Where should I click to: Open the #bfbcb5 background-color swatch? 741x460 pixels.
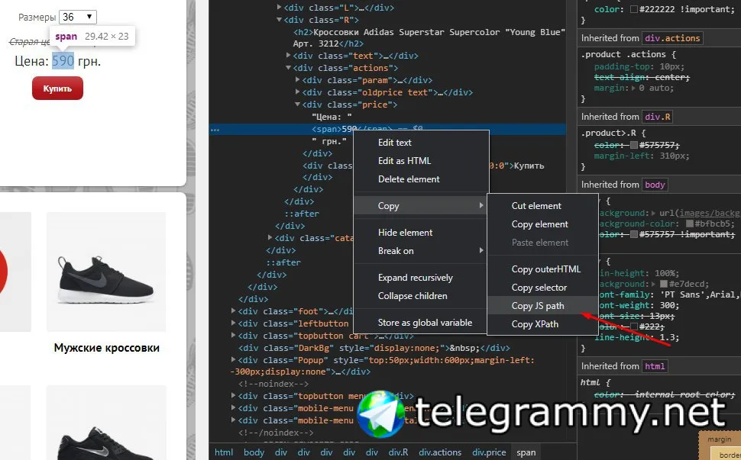coord(690,224)
